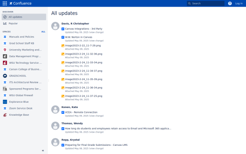Click Repp, Krystal's avatar
The width and height of the screenshot is (246, 154).
pos(55,142)
